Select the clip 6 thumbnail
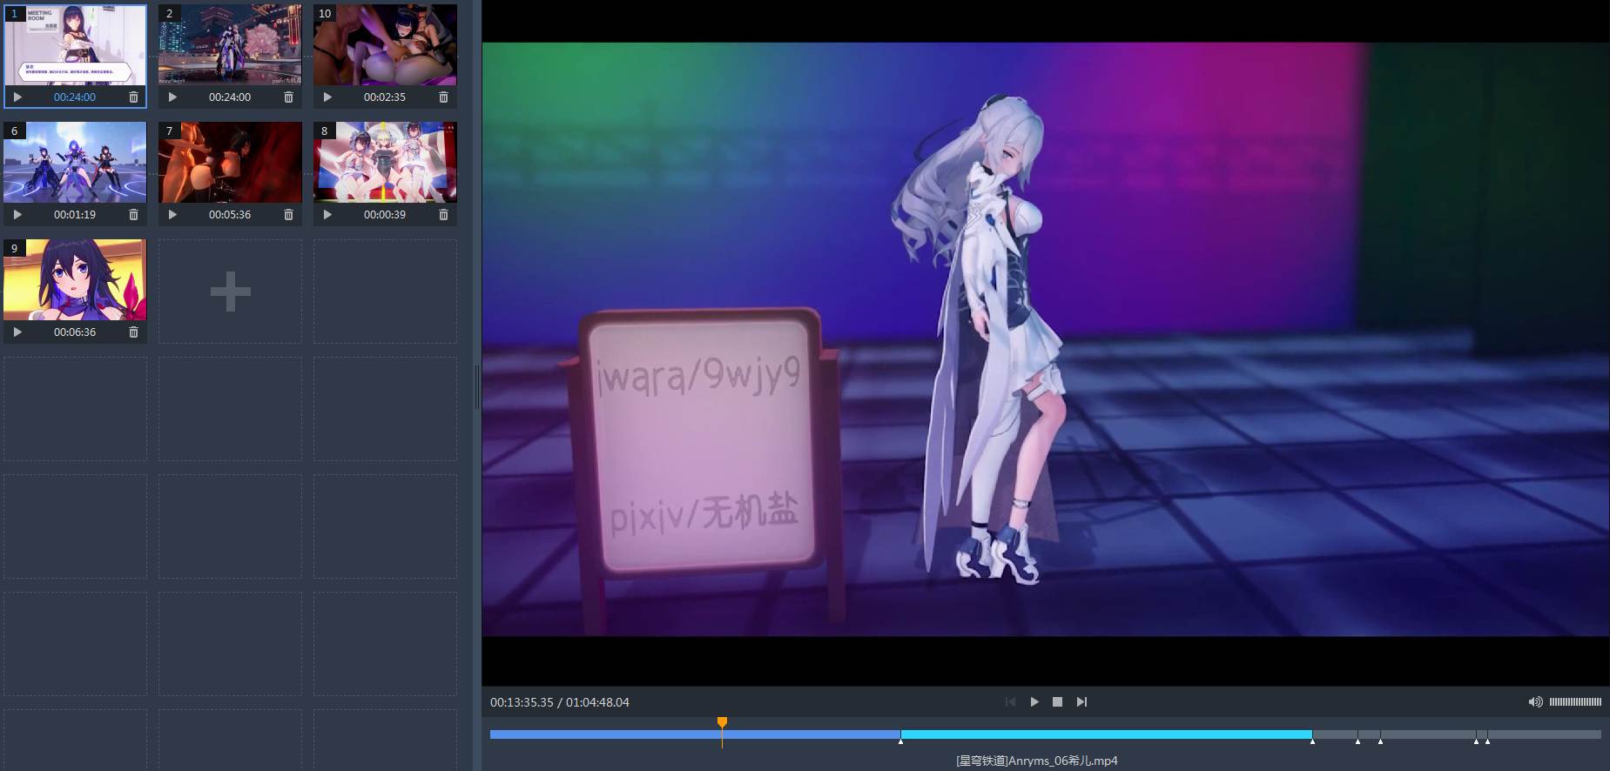 pos(75,163)
